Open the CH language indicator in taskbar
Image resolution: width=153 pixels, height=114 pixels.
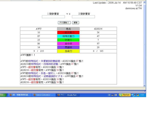109,95
